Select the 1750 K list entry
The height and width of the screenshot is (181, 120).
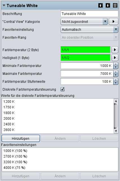click(x=58, y=107)
